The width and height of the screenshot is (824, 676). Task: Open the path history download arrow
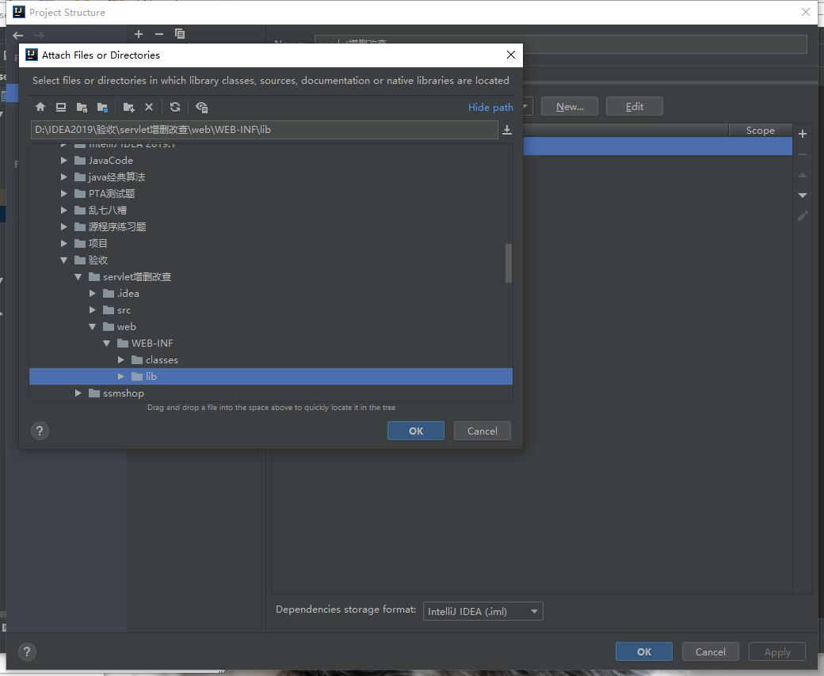[x=507, y=130]
